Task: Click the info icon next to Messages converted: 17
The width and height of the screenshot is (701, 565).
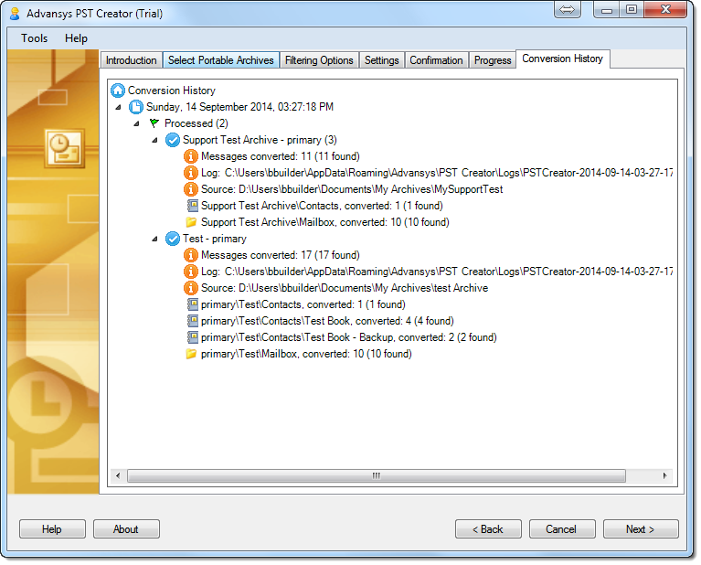Action: [191, 255]
